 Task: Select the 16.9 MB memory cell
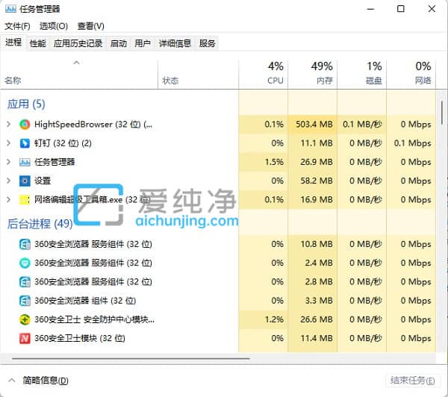point(313,200)
